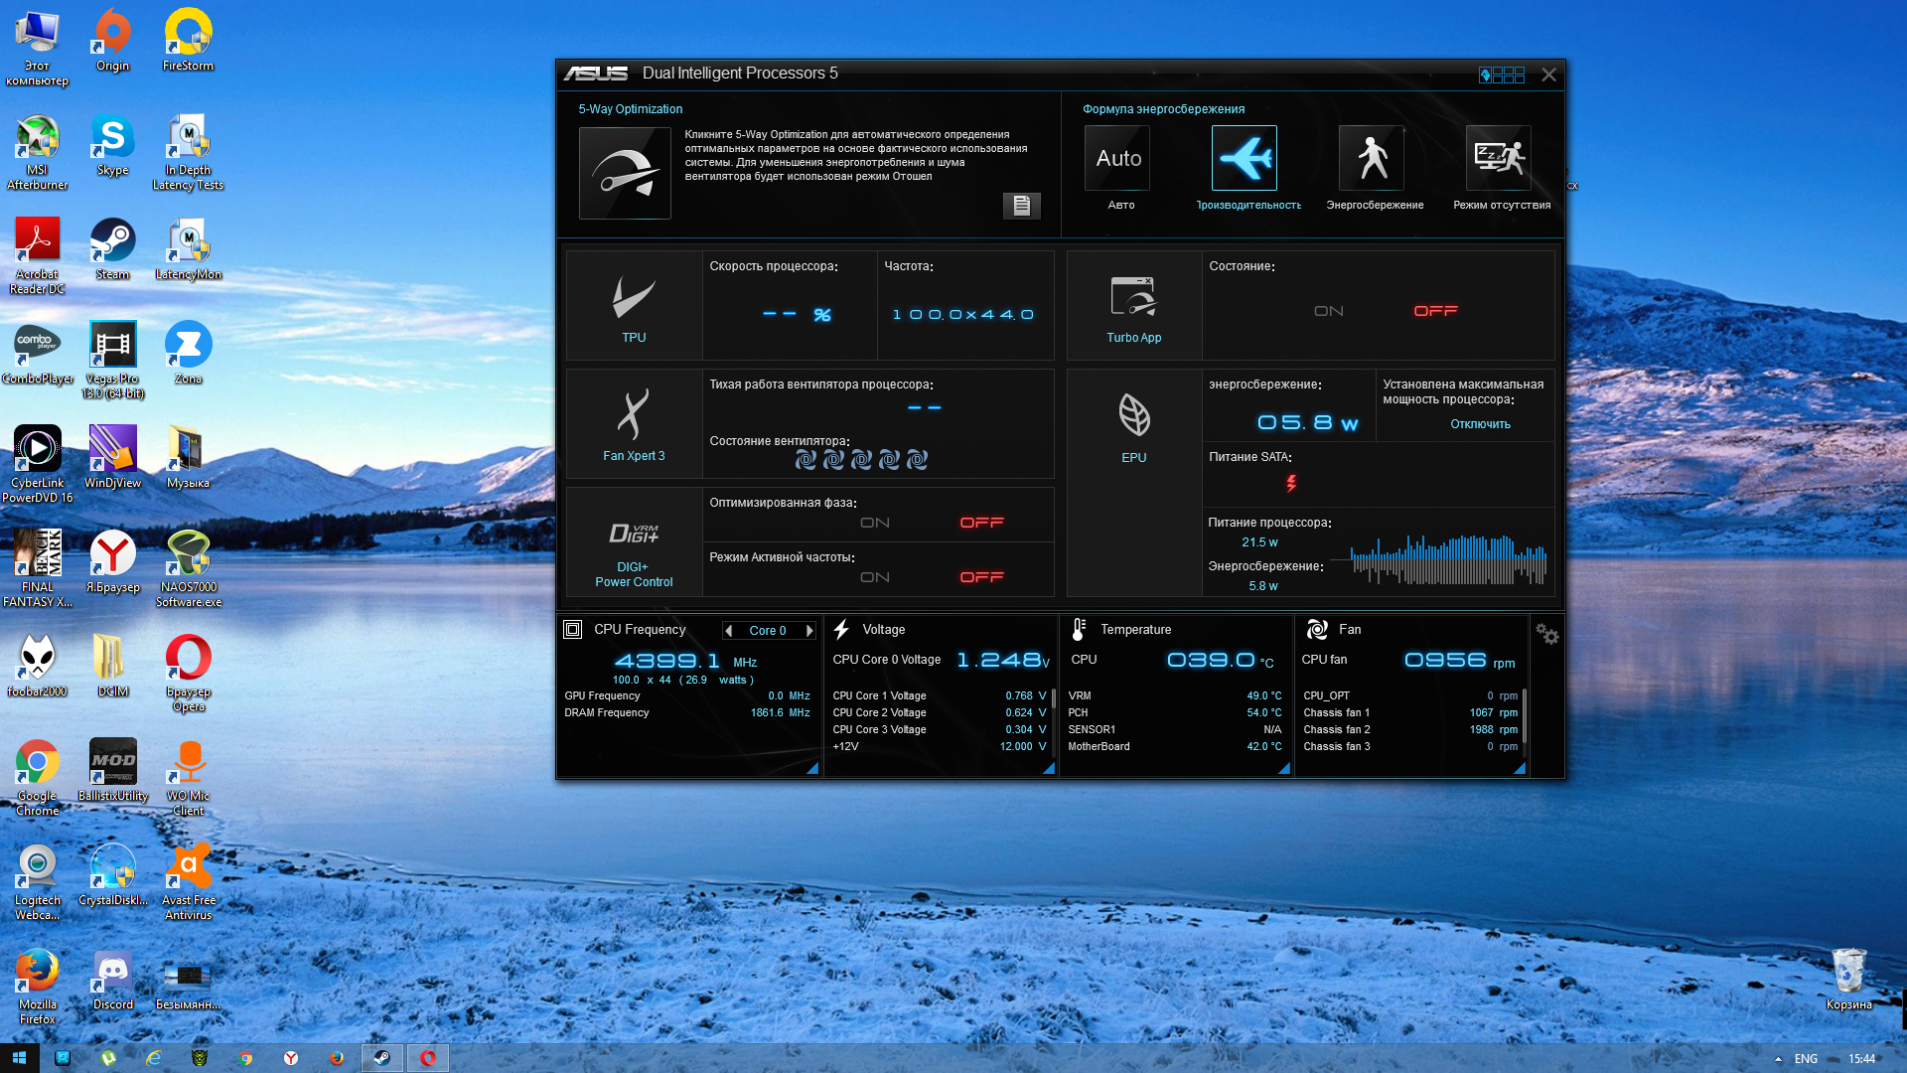Turn optimized phase ON
This screenshot has height=1073, width=1907.
point(875,523)
